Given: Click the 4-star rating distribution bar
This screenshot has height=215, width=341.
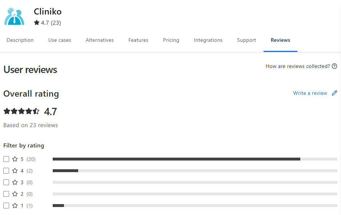Looking at the screenshot, I should (x=195, y=171).
